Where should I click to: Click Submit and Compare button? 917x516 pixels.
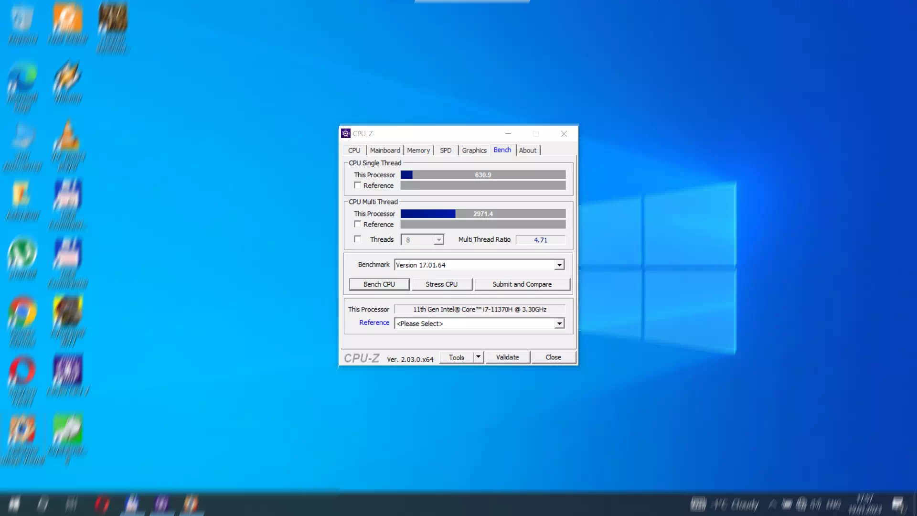(x=522, y=284)
